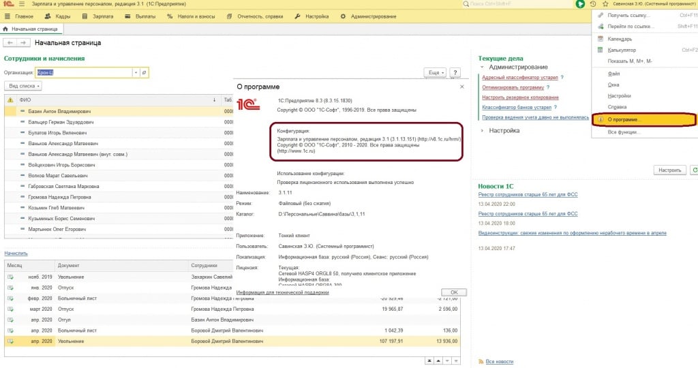Open Информация для технической поддержки link
The width and height of the screenshot is (698, 368).
[282, 292]
